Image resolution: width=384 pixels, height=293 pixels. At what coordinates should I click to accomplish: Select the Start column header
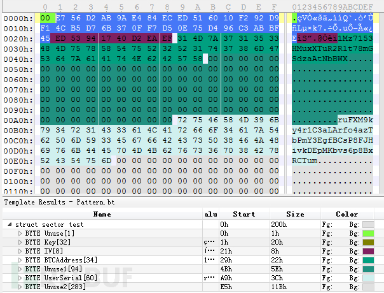(244, 214)
